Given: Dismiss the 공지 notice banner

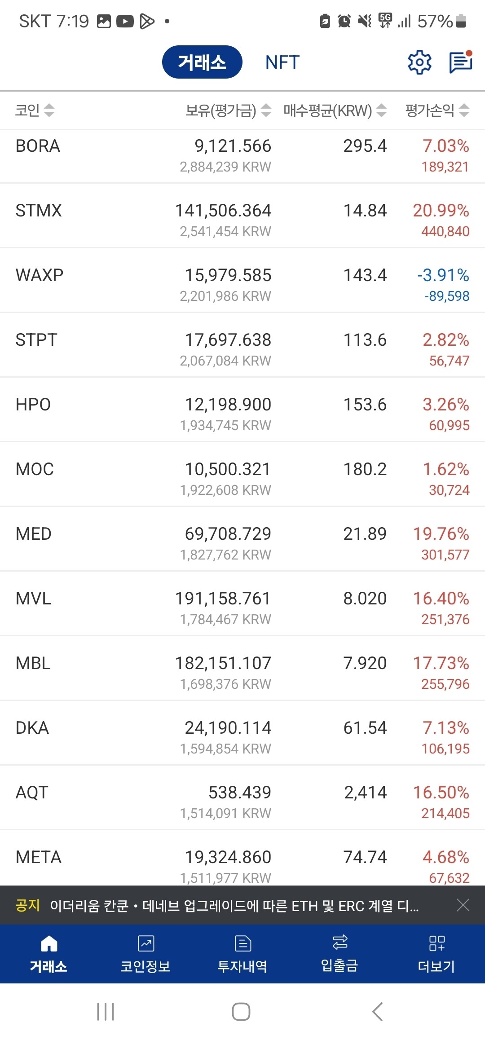Looking at the screenshot, I should [x=463, y=905].
